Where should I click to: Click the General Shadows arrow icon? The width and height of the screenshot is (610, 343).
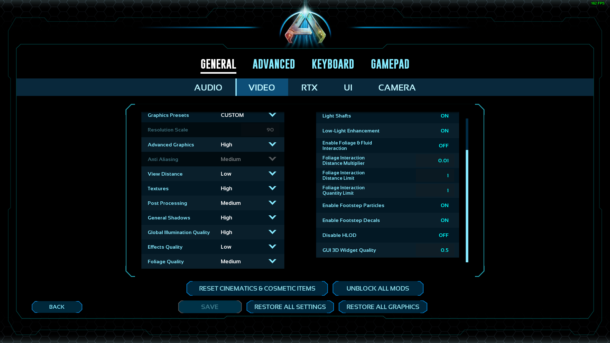pyautogui.click(x=272, y=218)
